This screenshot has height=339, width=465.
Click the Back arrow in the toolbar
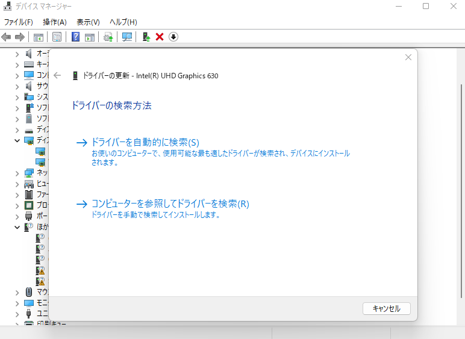(7, 37)
